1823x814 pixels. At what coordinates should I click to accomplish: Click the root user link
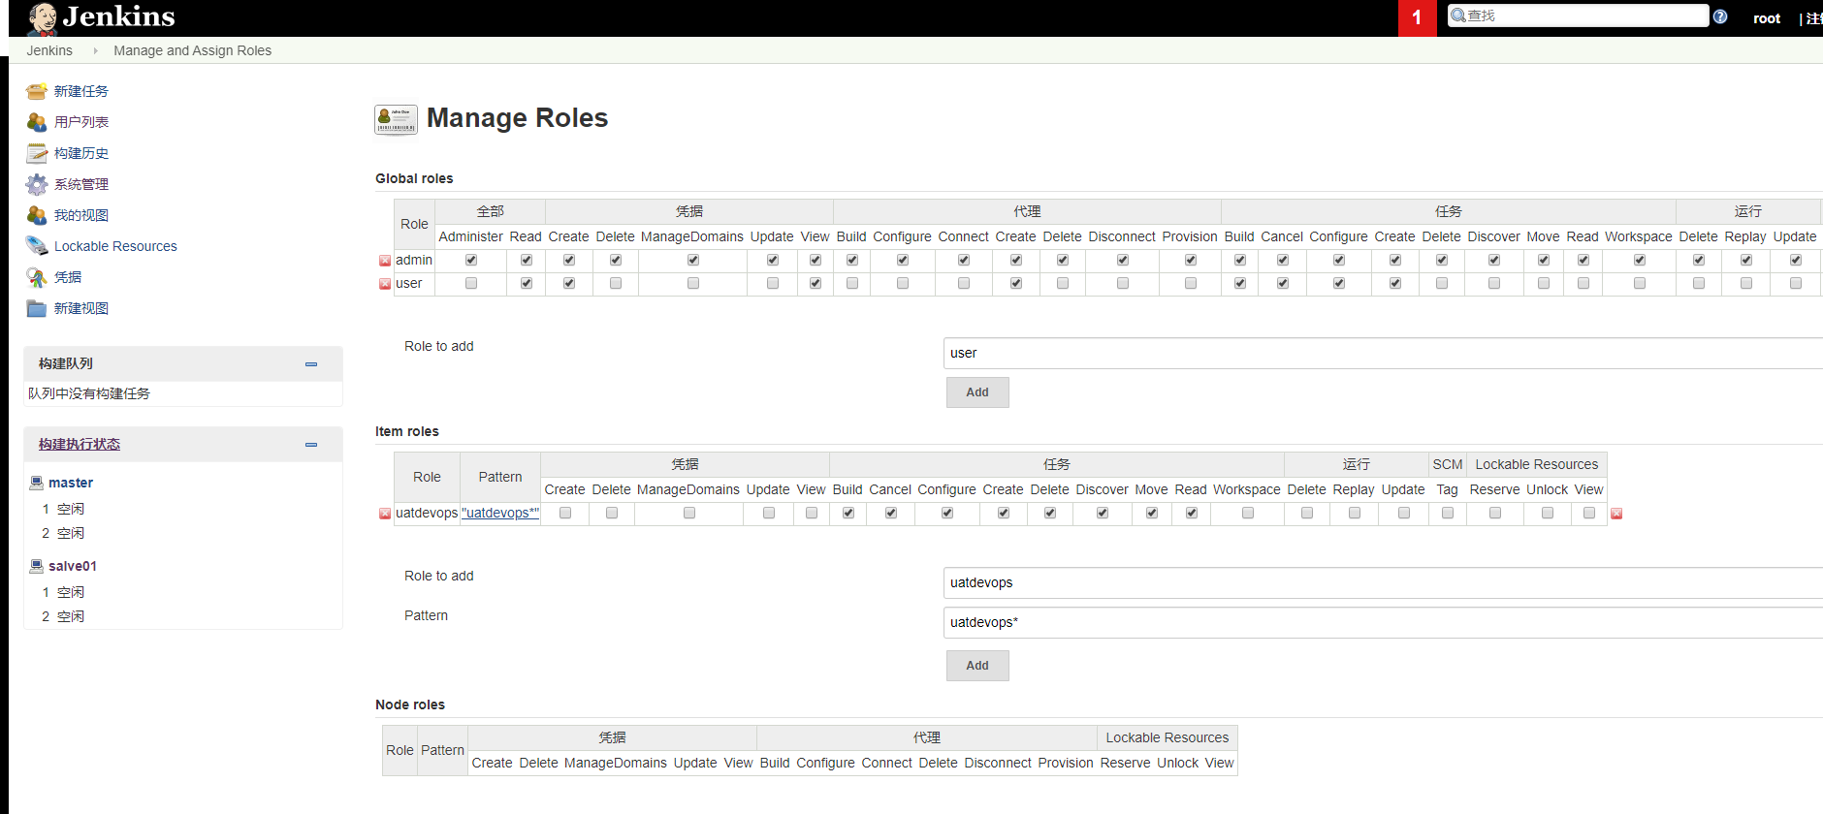click(1767, 18)
